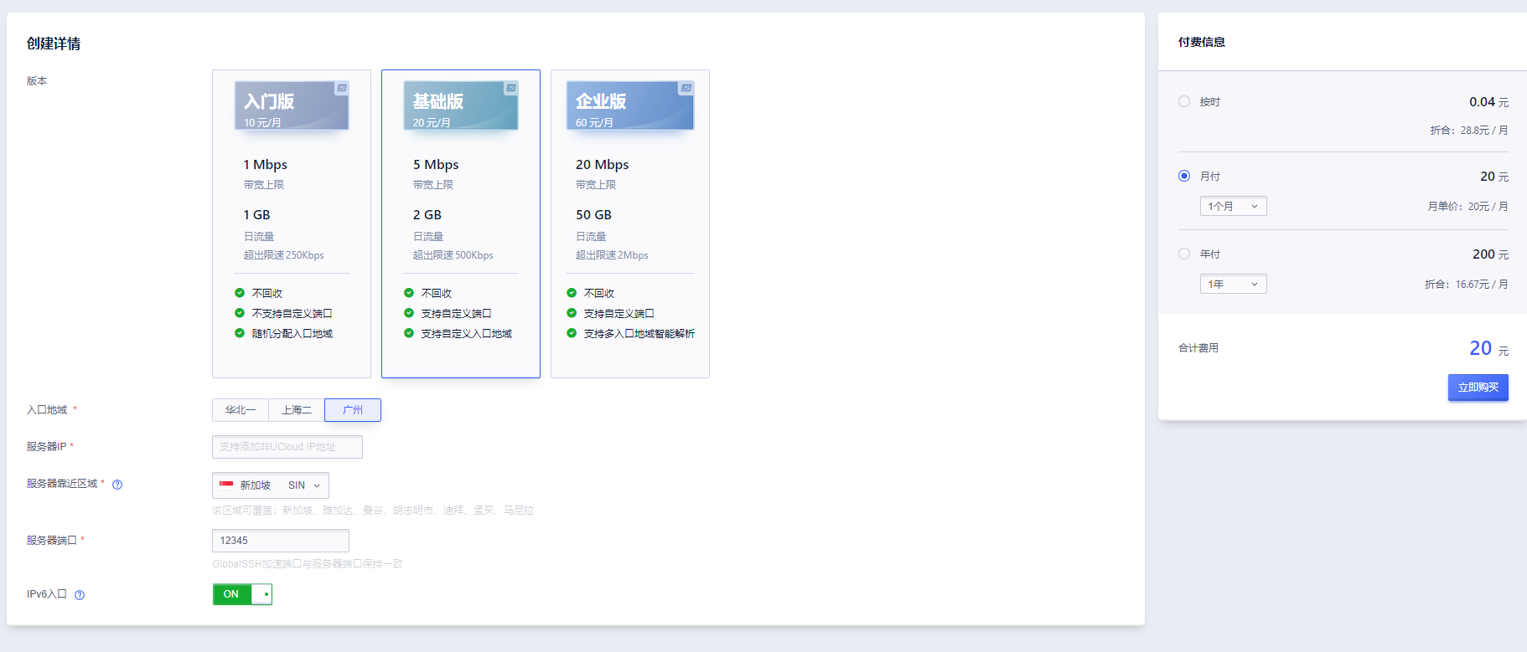Select the 企业版 60元/月 plan card
This screenshot has width=1527, height=652.
coord(630,223)
